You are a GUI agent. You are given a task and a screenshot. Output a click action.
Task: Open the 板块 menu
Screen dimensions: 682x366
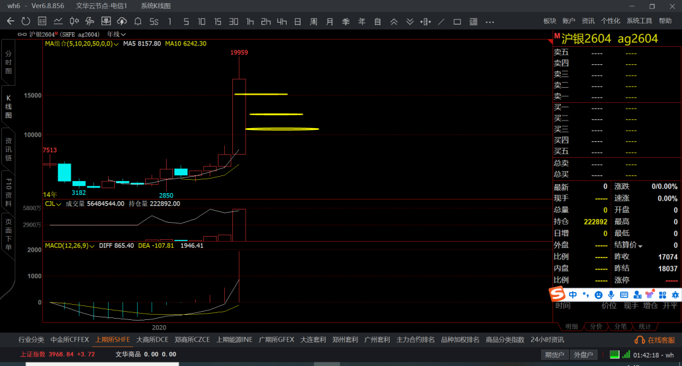click(550, 21)
